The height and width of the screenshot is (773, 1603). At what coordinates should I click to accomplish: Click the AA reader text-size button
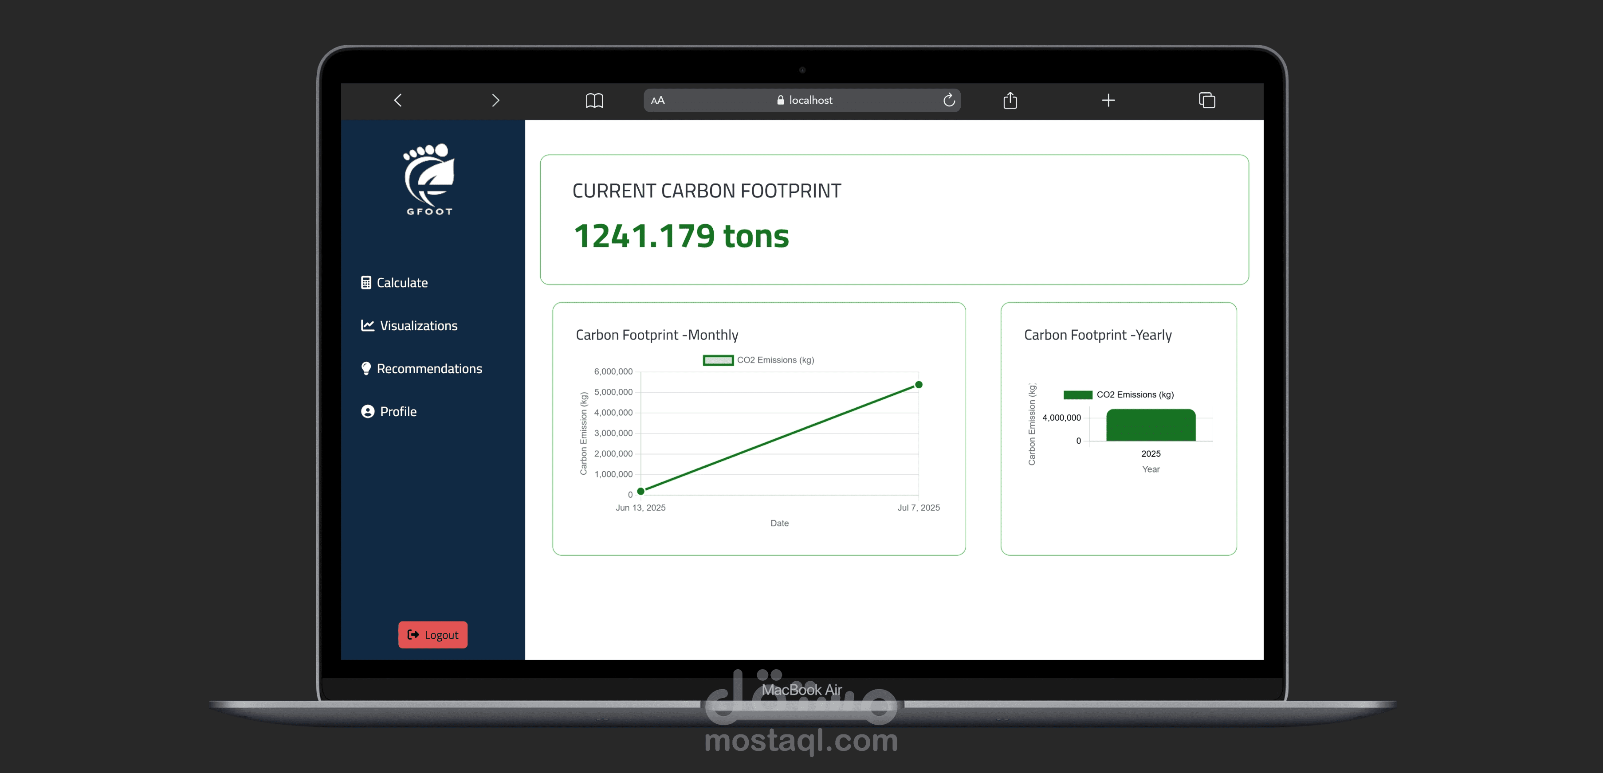coord(658,100)
